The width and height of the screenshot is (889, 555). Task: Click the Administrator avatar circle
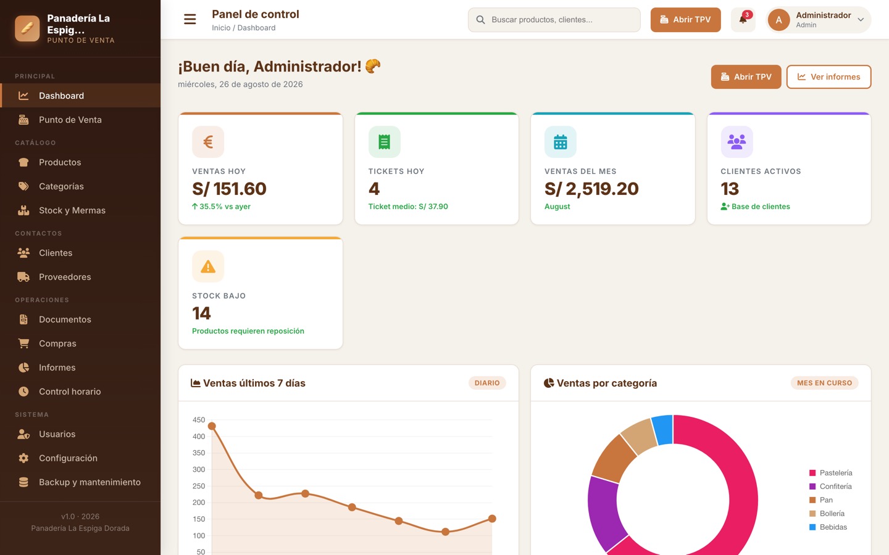(778, 20)
